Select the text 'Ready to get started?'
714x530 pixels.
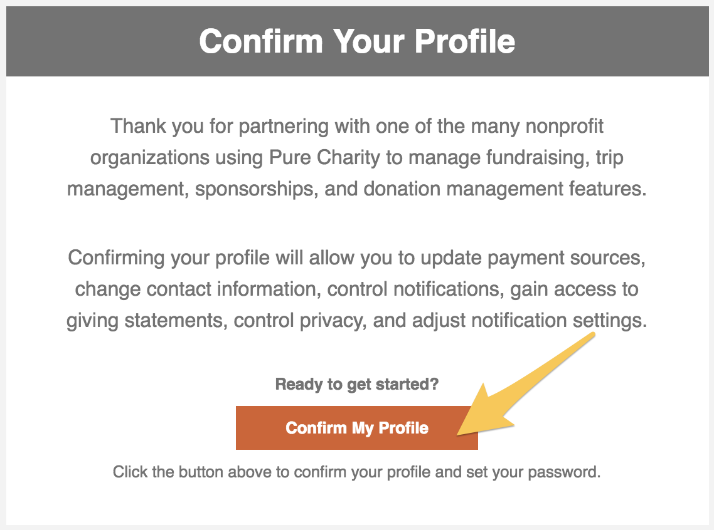coord(357,384)
